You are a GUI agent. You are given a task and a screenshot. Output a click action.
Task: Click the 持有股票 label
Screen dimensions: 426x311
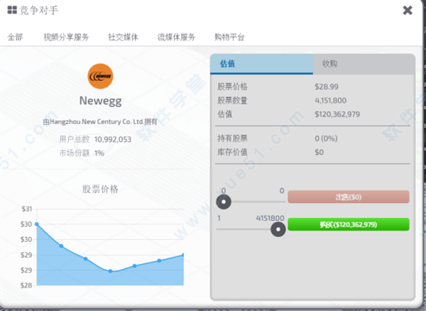pyautogui.click(x=232, y=138)
